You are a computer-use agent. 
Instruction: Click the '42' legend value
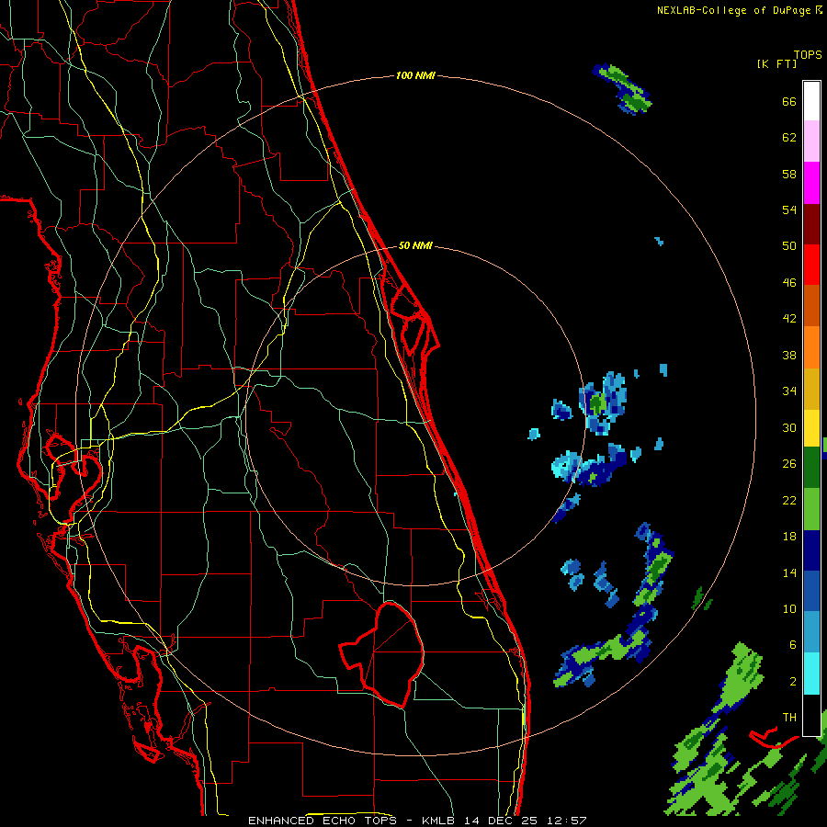pos(789,319)
